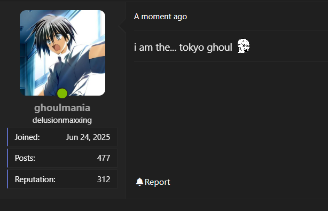
Task: Click the "Reputation:" label
Action: 35,179
